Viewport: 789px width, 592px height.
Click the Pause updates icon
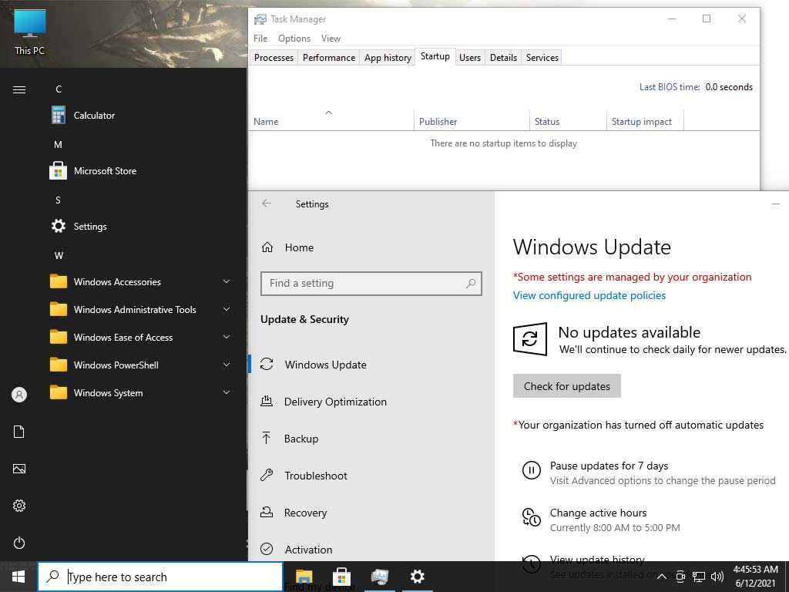531,470
